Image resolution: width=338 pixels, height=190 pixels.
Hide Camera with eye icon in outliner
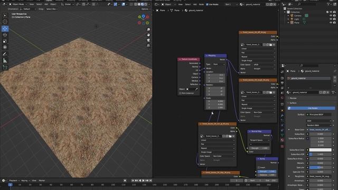[x=331, y=15]
